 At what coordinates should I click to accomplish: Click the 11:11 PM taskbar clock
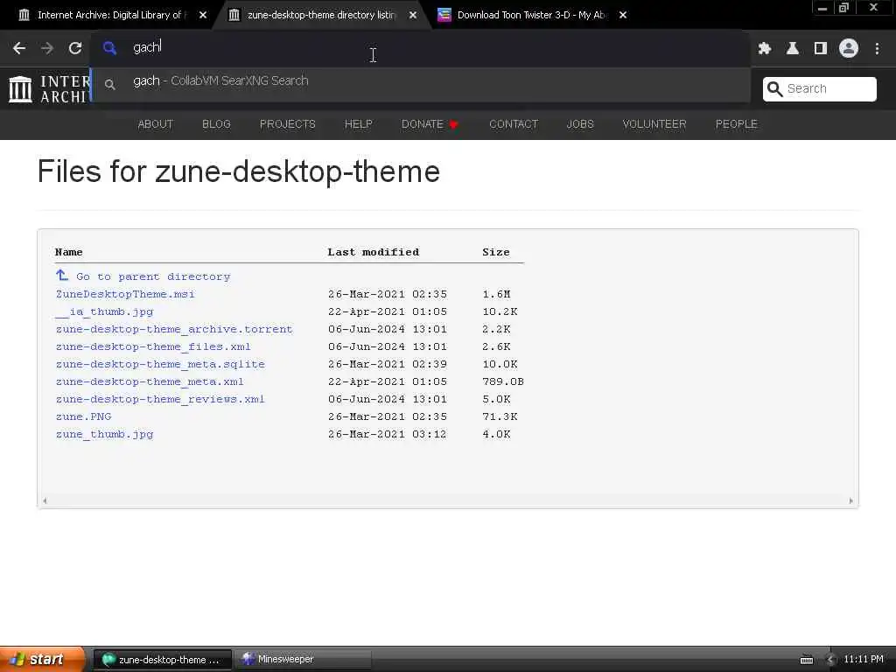click(x=864, y=660)
